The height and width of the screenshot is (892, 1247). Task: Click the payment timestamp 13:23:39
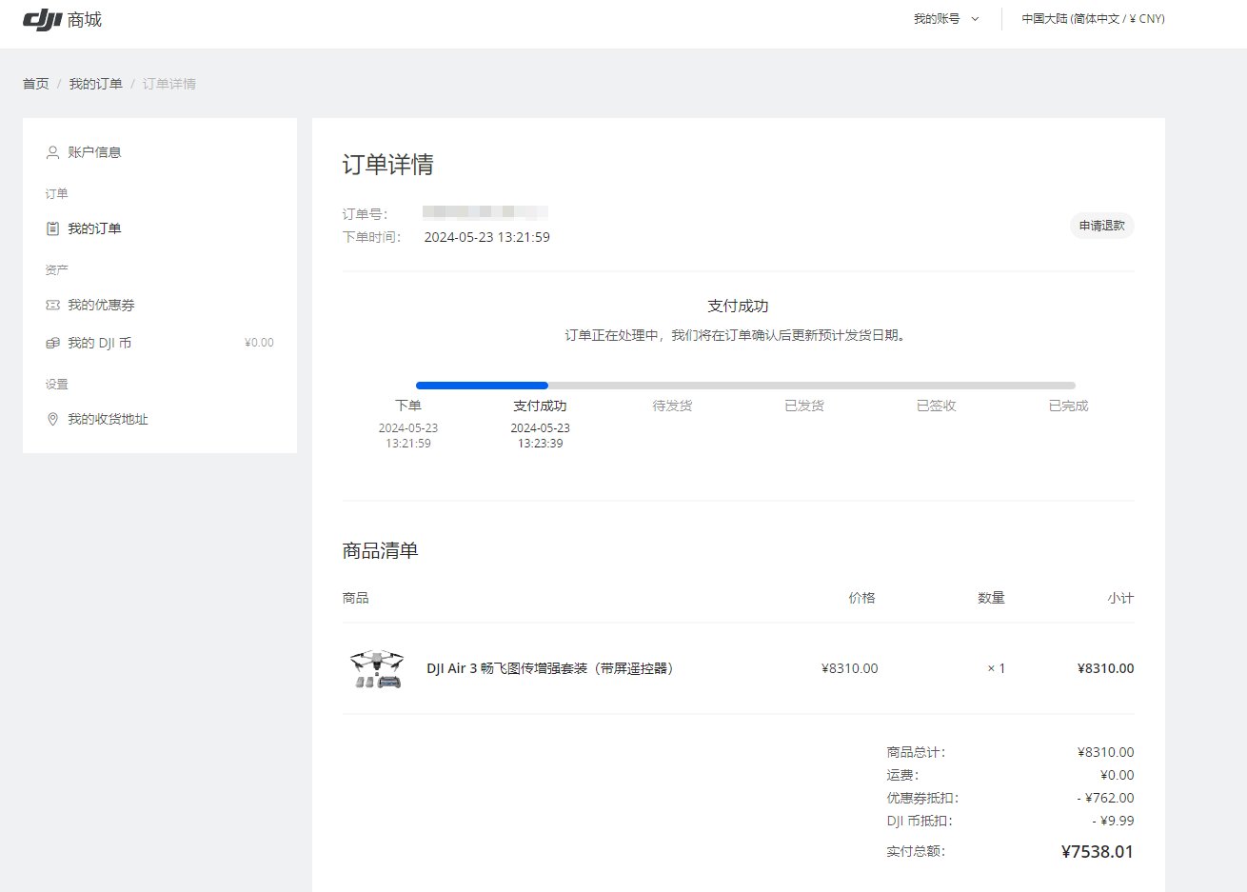click(540, 444)
